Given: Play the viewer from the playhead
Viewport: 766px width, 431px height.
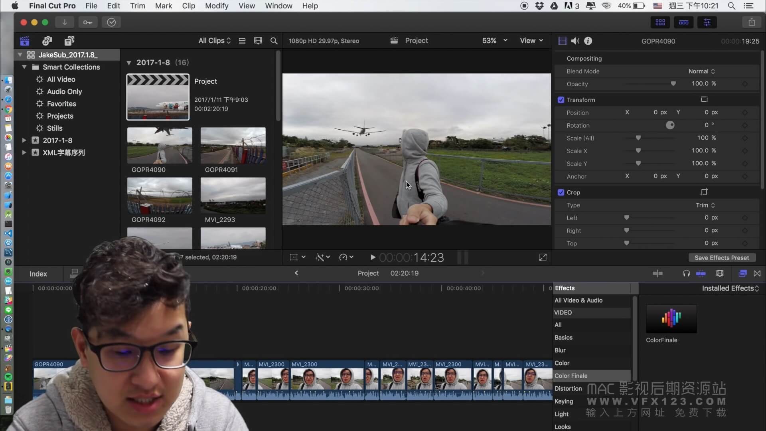Looking at the screenshot, I should pos(373,257).
